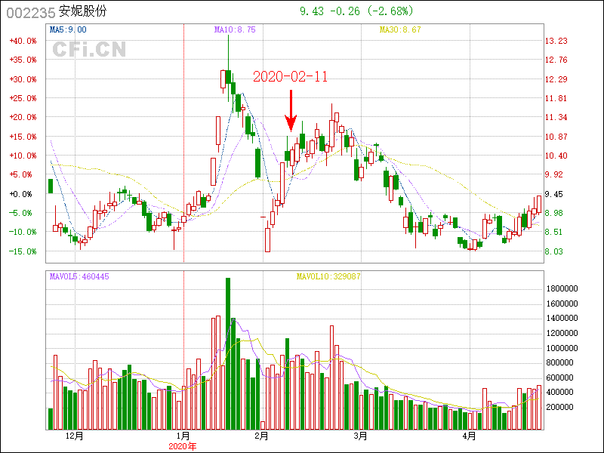Select the 12月 label on the time axis
This screenshot has height=453, width=604.
coord(74,436)
